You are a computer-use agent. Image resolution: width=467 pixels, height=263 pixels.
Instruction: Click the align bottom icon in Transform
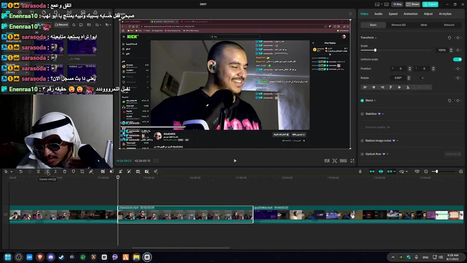(x=408, y=87)
